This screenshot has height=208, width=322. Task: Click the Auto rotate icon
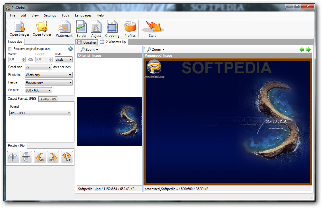[x=67, y=157]
